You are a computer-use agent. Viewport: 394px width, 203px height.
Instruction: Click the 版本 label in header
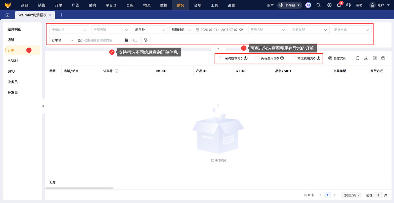click(x=270, y=5)
